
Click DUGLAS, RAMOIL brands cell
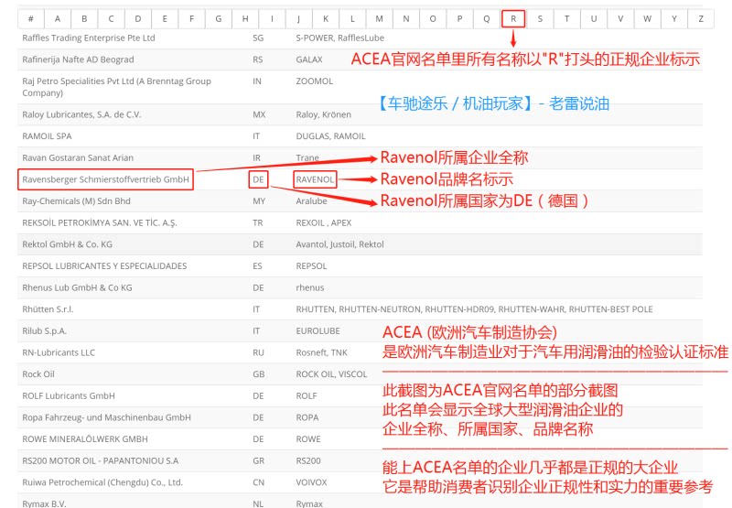coord(330,135)
